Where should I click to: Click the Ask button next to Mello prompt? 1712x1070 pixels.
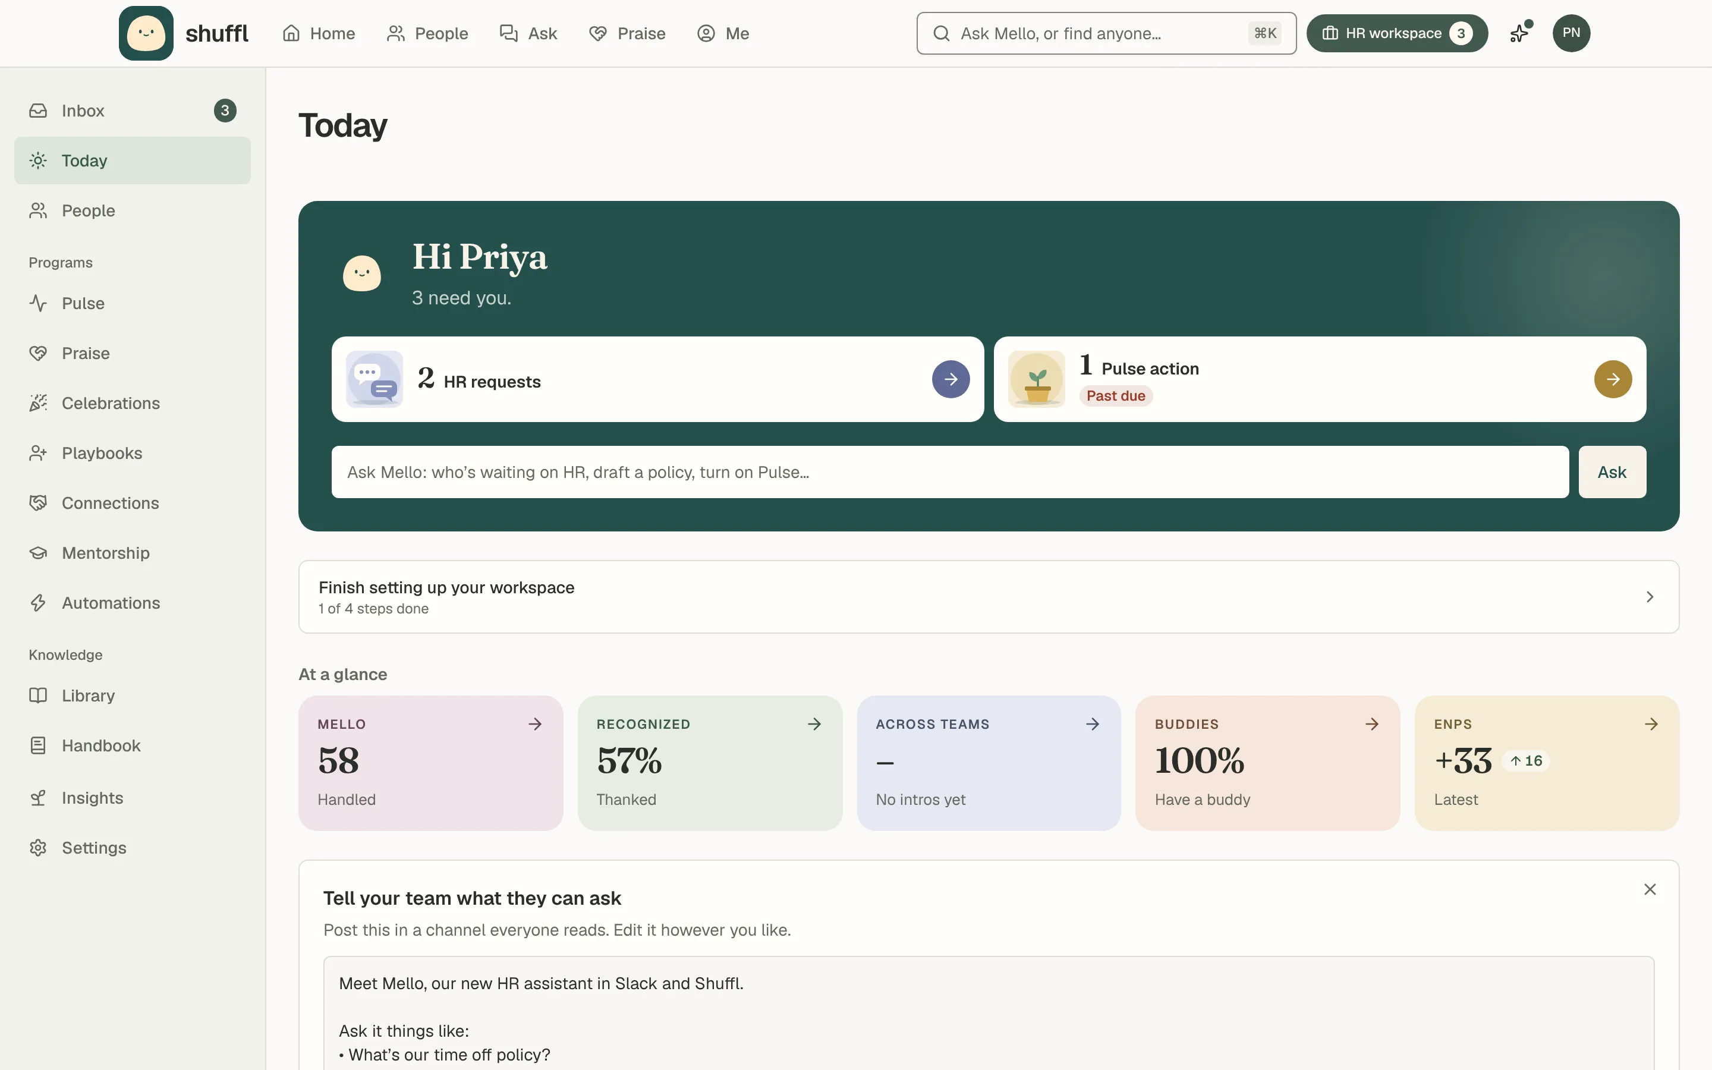1612,472
